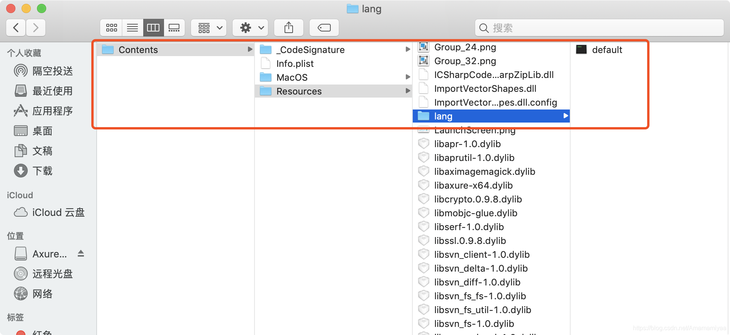The height and width of the screenshot is (335, 730).
Task: Click the Info.plist document icon
Action: coord(265,63)
